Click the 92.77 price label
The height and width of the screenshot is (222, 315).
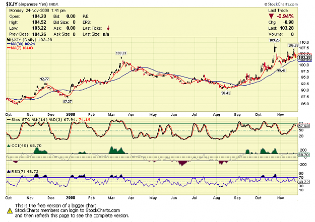coord(44,79)
